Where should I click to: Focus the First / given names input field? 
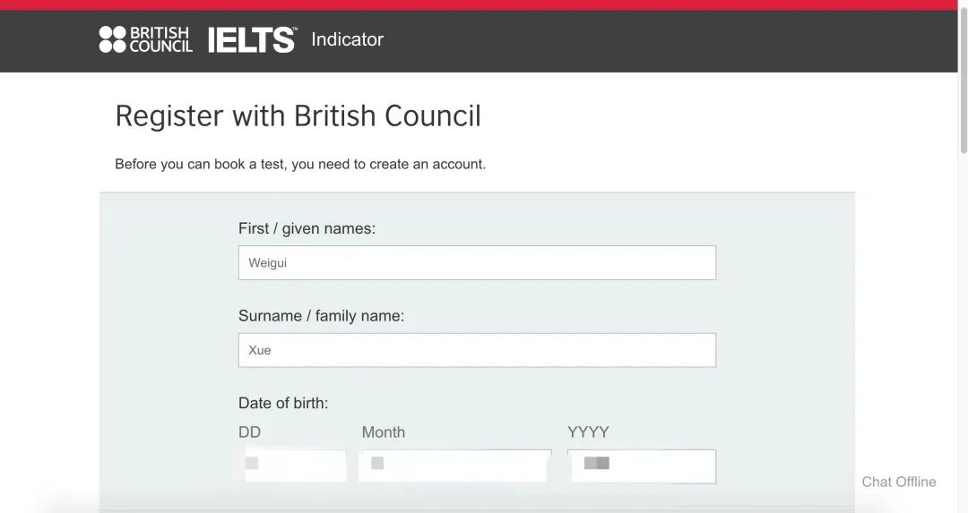[x=477, y=262]
